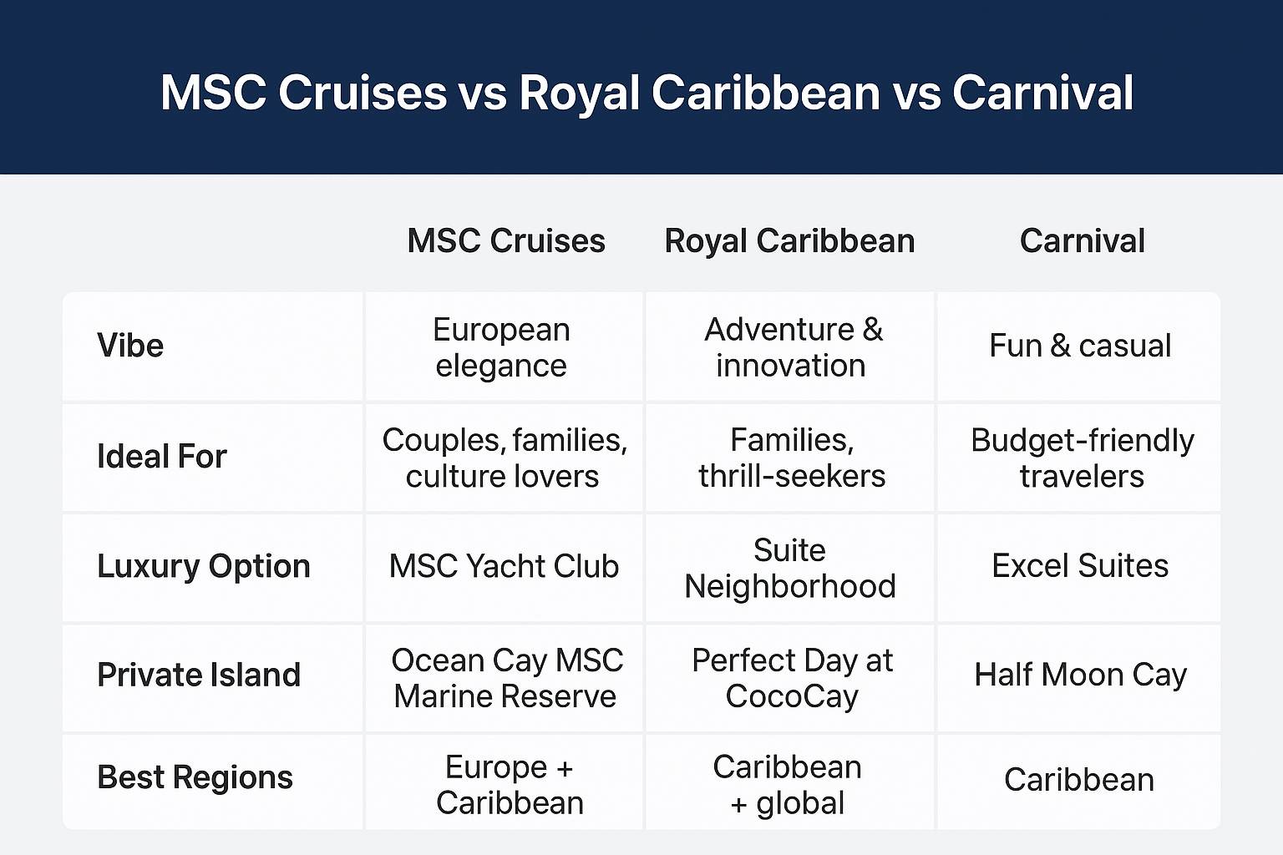The height and width of the screenshot is (855, 1283).
Task: Click the Best Regions row label
Action: (195, 777)
